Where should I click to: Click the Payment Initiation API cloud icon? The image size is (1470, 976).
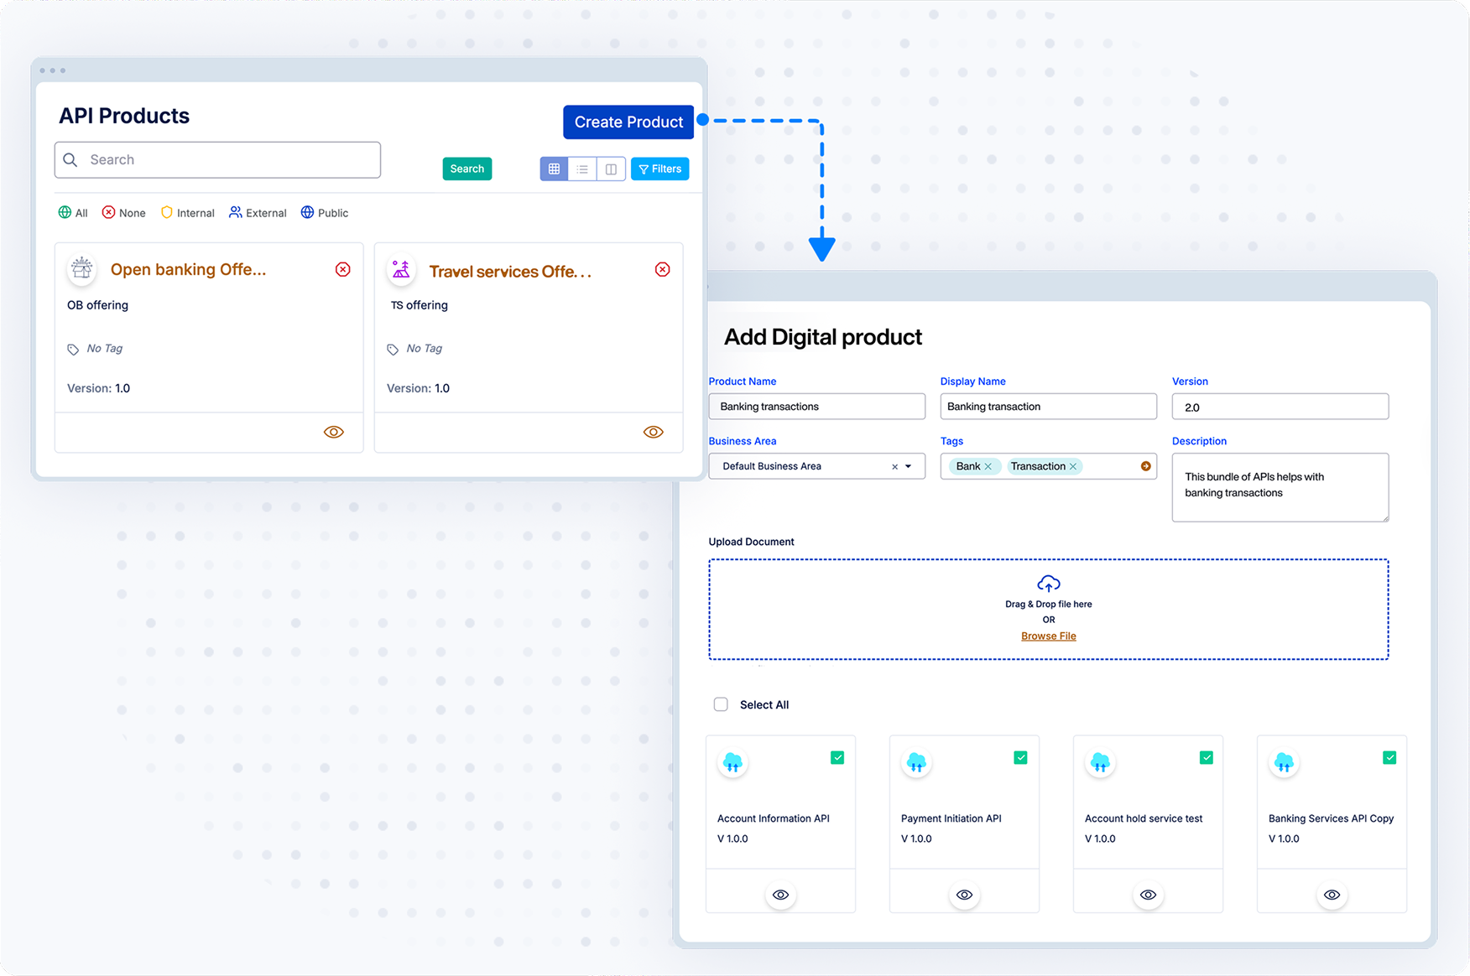916,762
